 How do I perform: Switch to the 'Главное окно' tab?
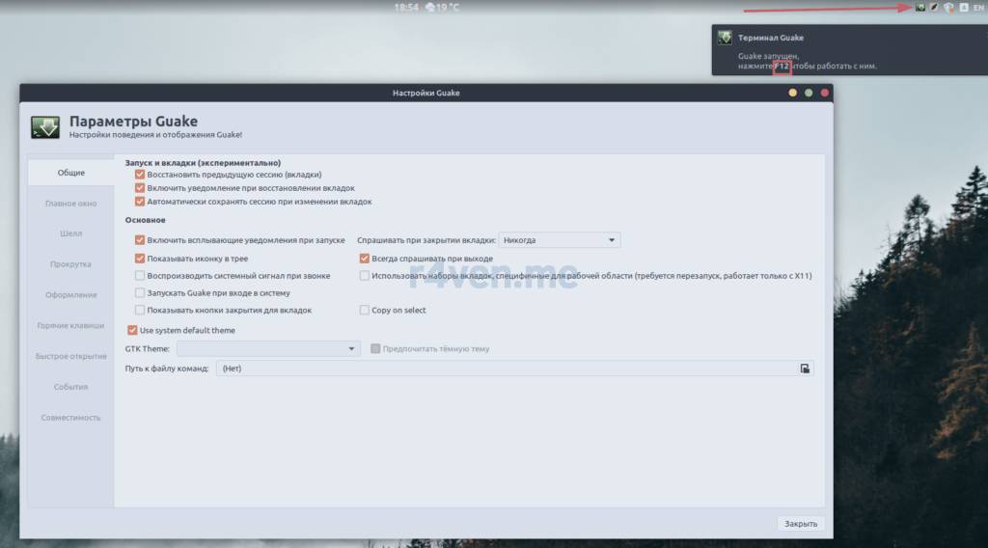click(x=70, y=204)
